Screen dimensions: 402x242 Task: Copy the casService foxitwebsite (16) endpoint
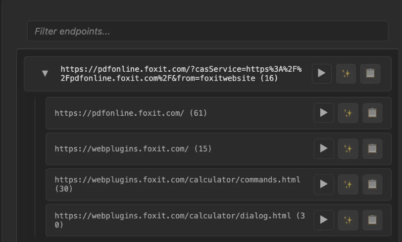coord(370,73)
